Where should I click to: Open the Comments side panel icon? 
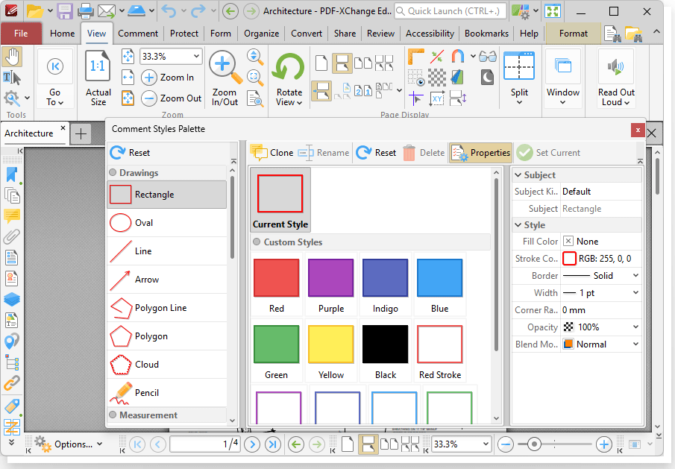point(12,216)
